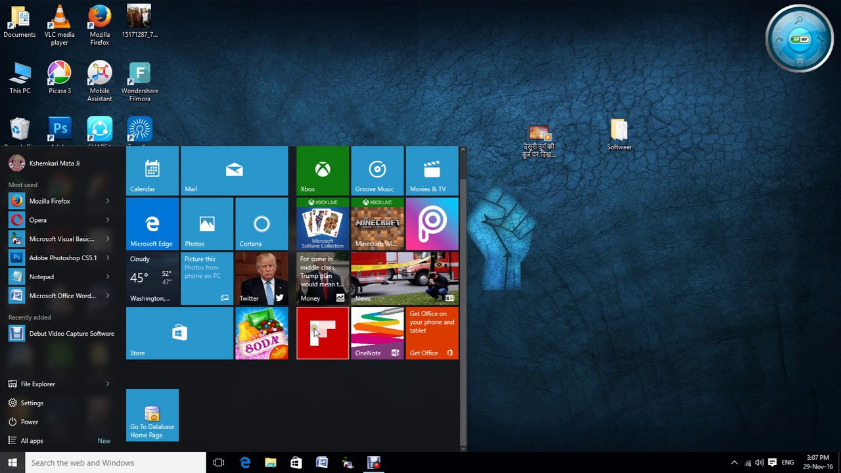This screenshot has height=473, width=841.
Task: Expand File Explorer jump list arrow
Action: click(x=108, y=384)
